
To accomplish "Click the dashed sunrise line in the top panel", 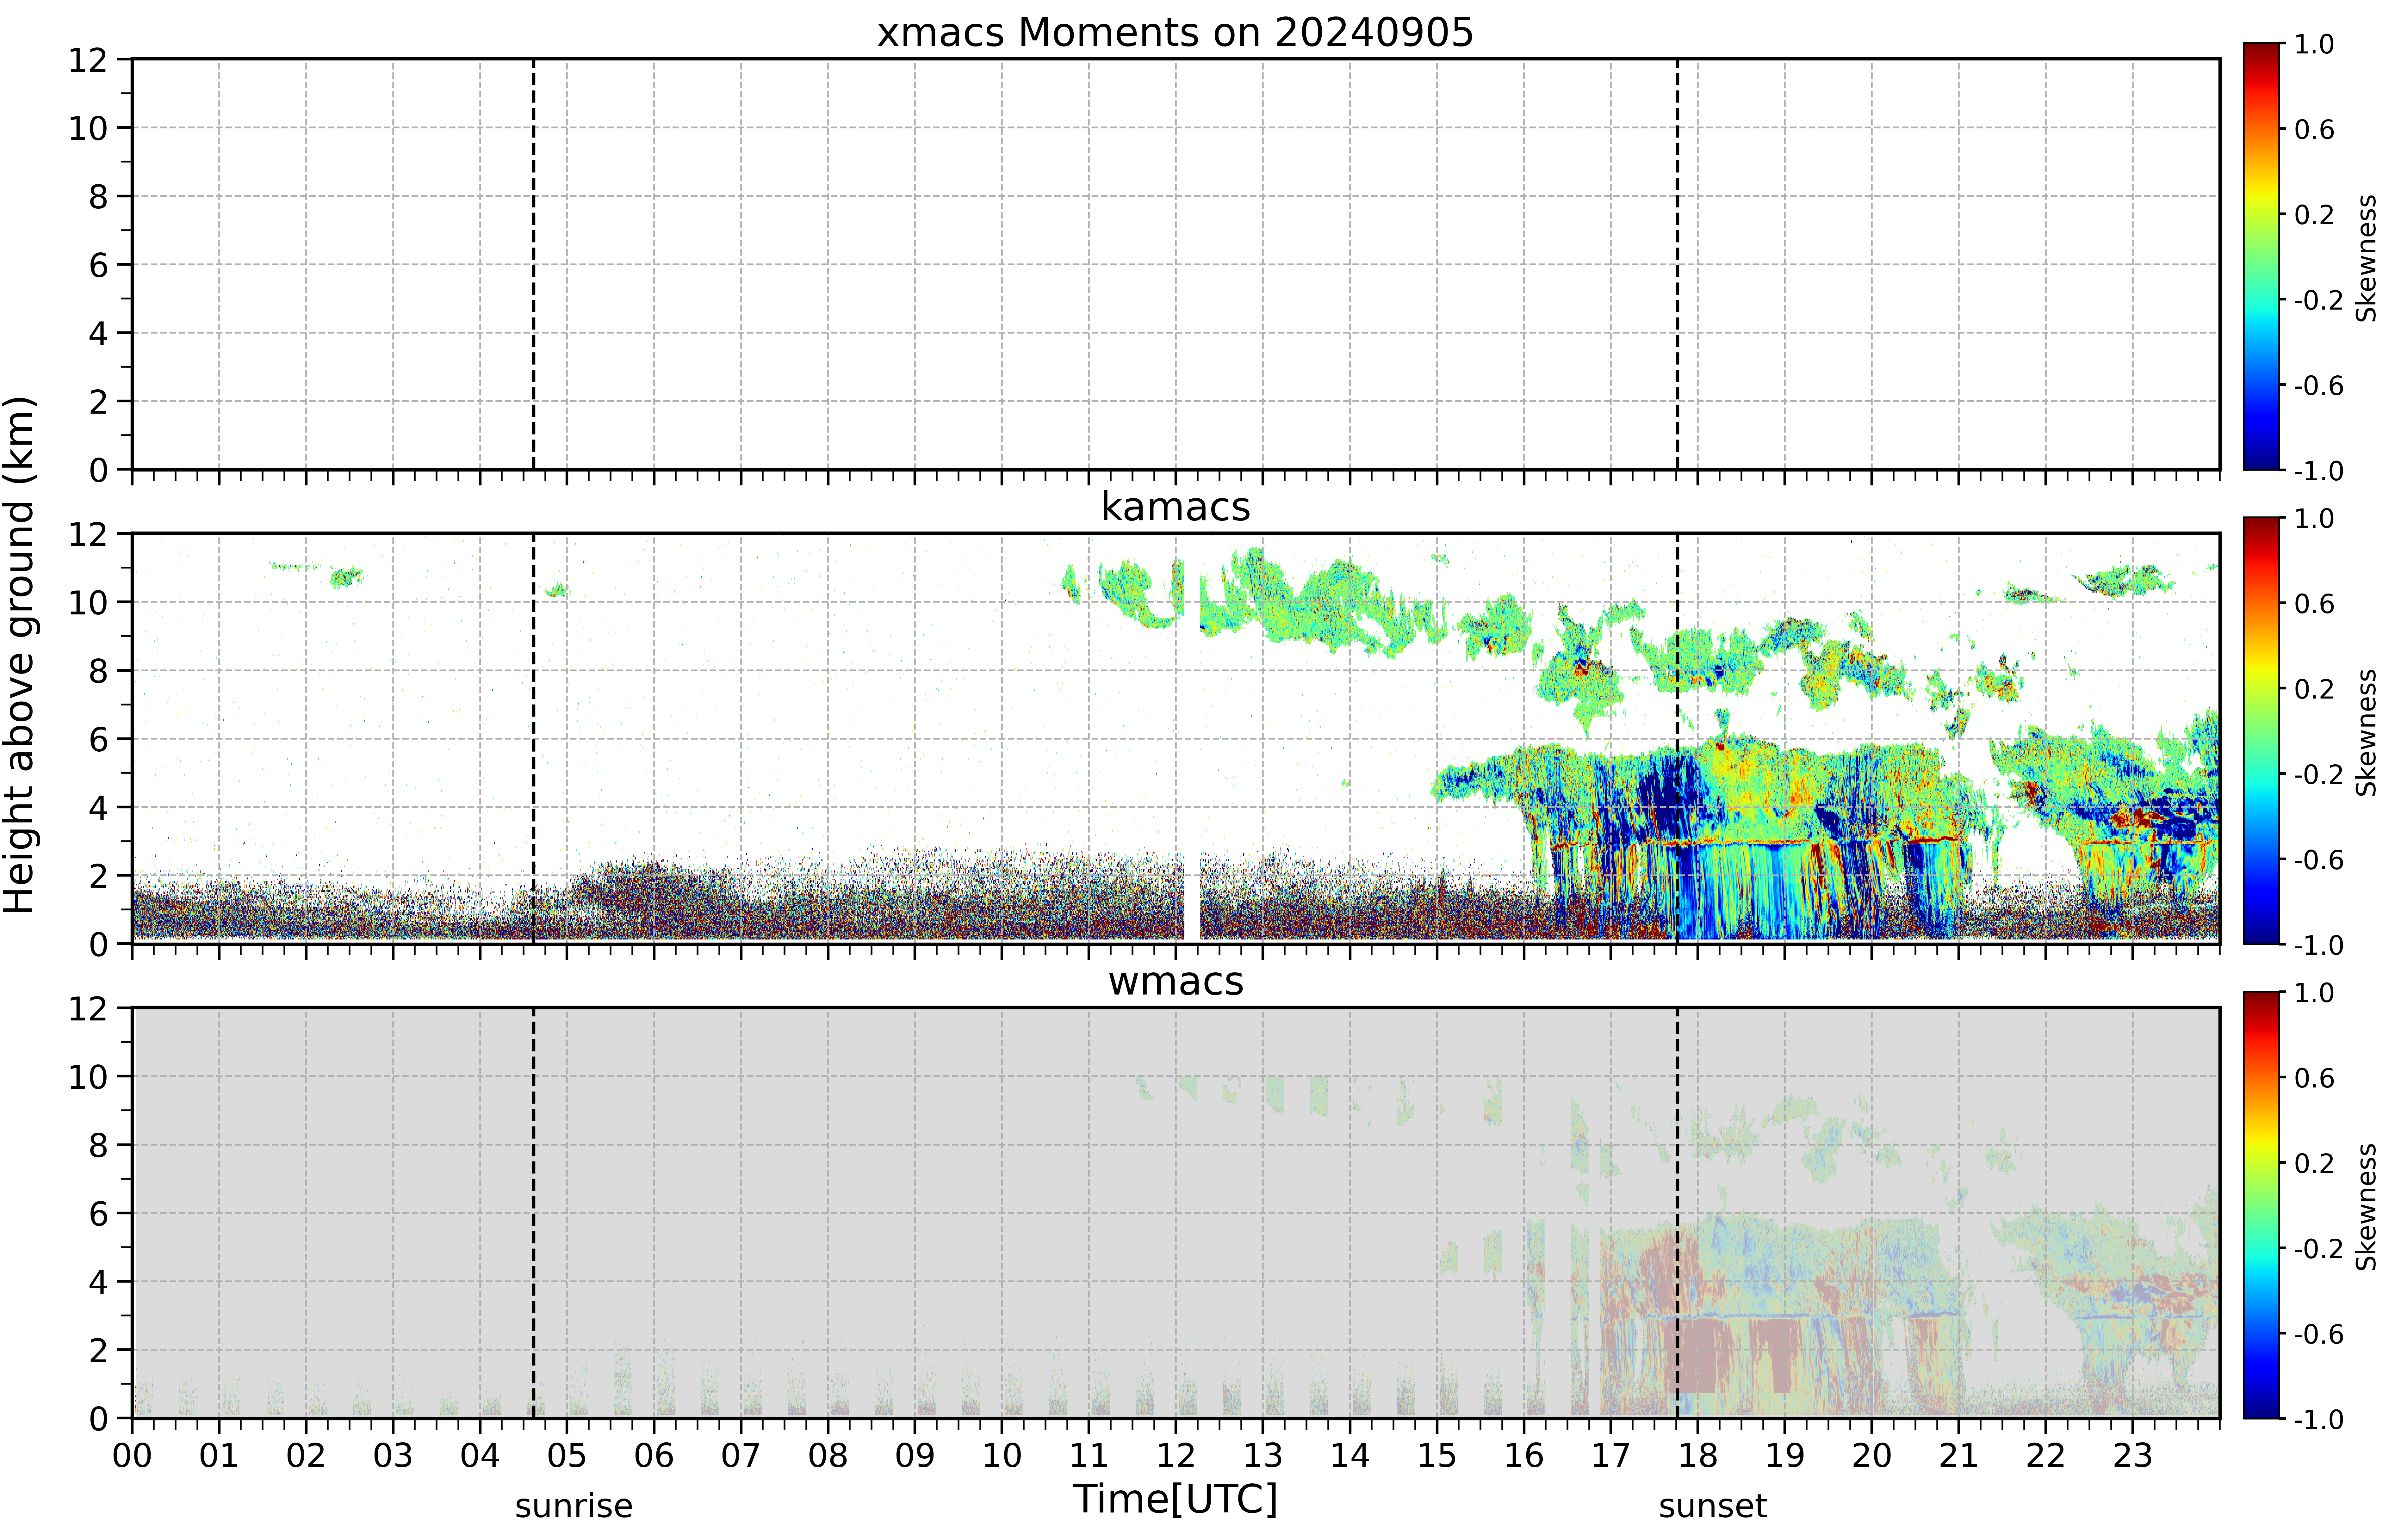I will click(533, 264).
